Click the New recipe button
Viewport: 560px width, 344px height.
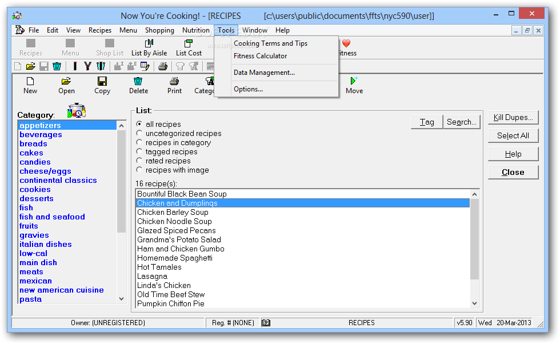click(x=30, y=85)
